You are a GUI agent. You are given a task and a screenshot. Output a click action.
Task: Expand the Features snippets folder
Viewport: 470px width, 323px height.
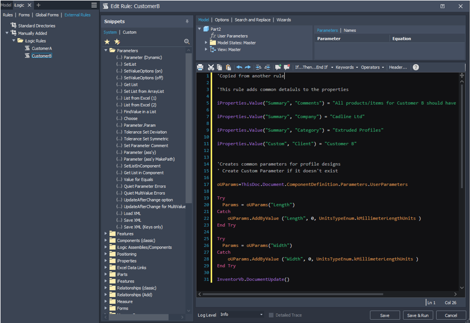[x=106, y=233]
